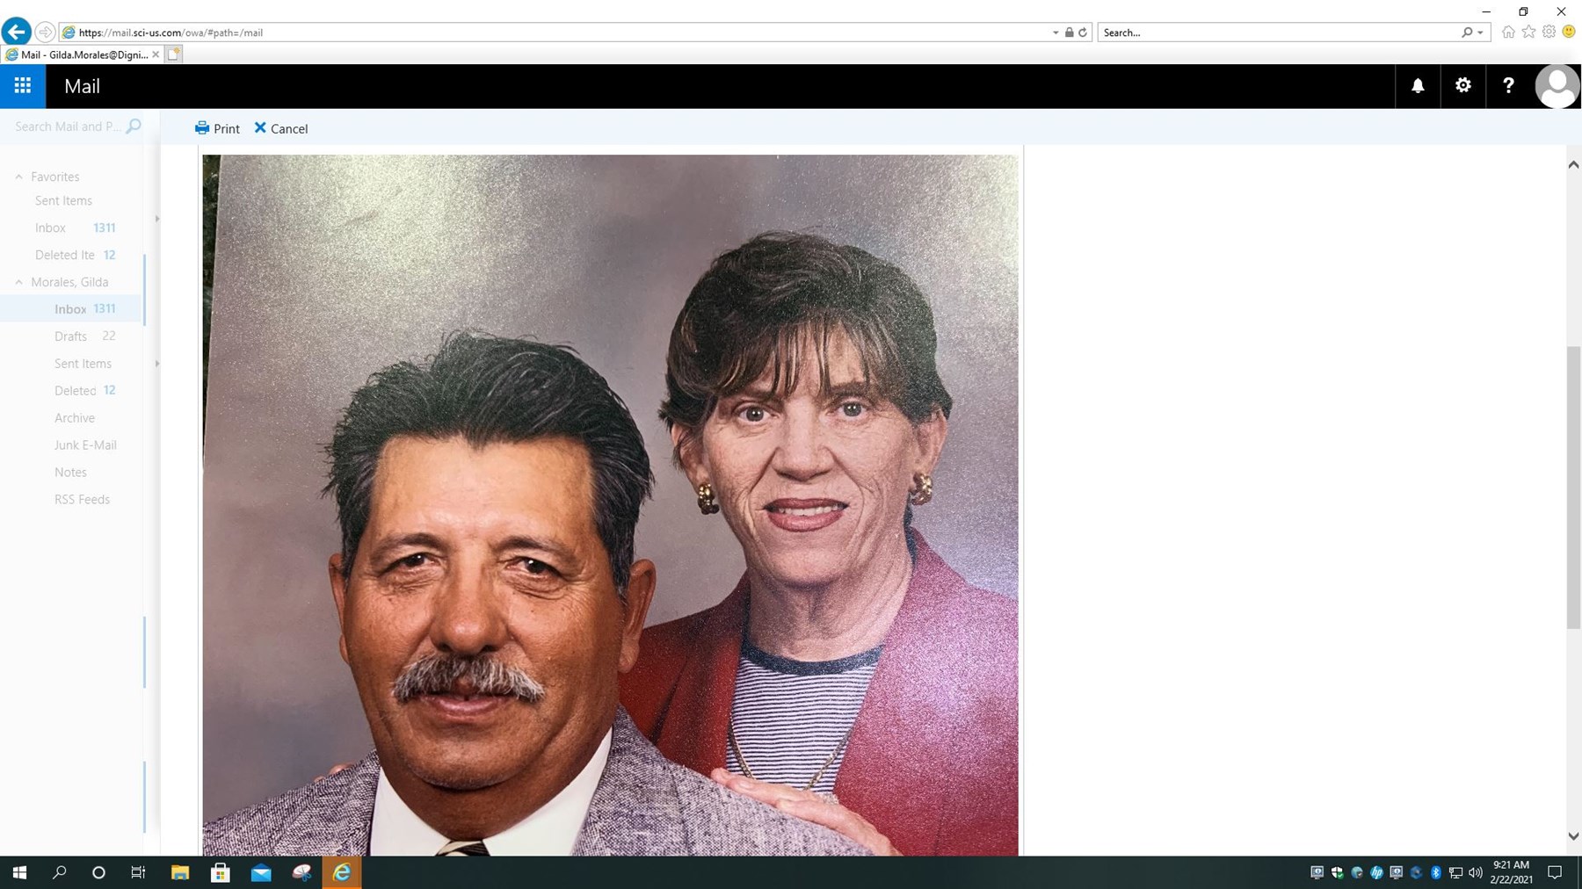Select the Mail - Gilda.Morales browser tab
This screenshot has width=1582, height=889.
[x=79, y=54]
